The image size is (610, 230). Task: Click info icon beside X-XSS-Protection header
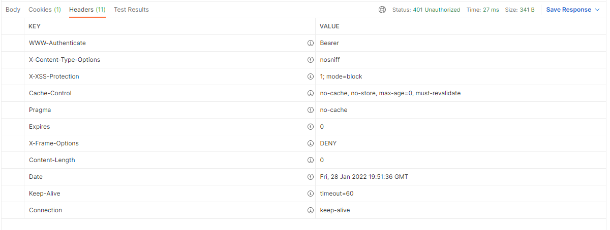310,76
